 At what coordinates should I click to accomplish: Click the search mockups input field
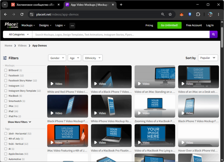[x=121, y=34]
